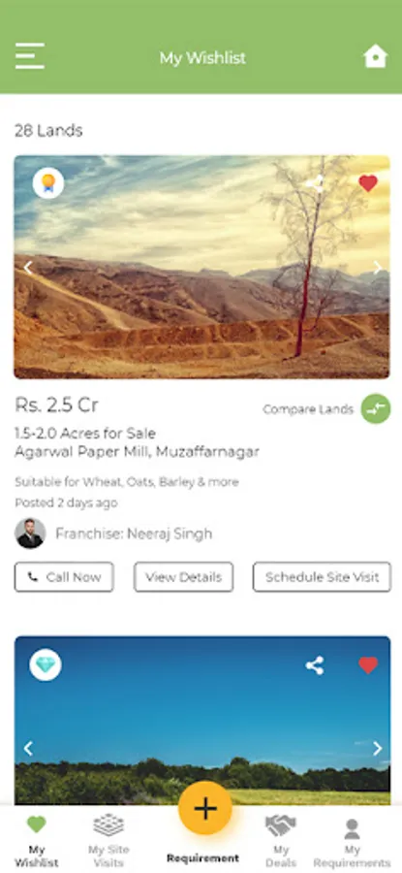Tap the home icon in header
The width and height of the screenshot is (402, 873).
point(375,57)
